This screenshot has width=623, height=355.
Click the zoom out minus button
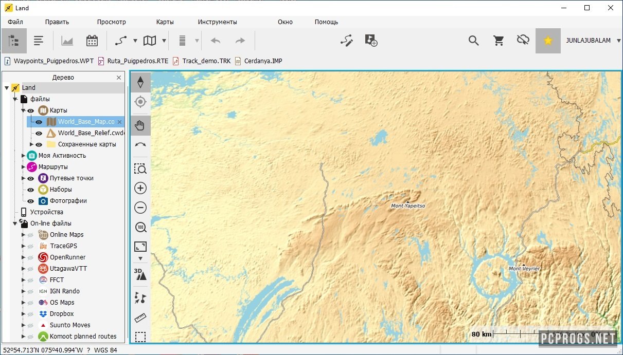click(x=140, y=208)
